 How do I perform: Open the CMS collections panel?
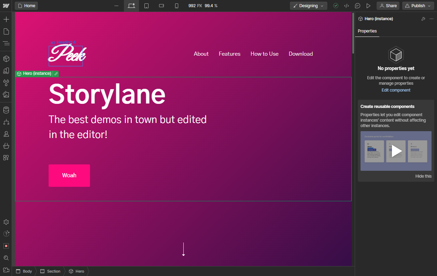(x=6, y=110)
